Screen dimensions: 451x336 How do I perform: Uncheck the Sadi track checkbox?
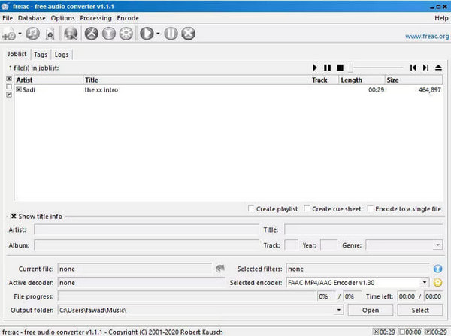[19, 89]
